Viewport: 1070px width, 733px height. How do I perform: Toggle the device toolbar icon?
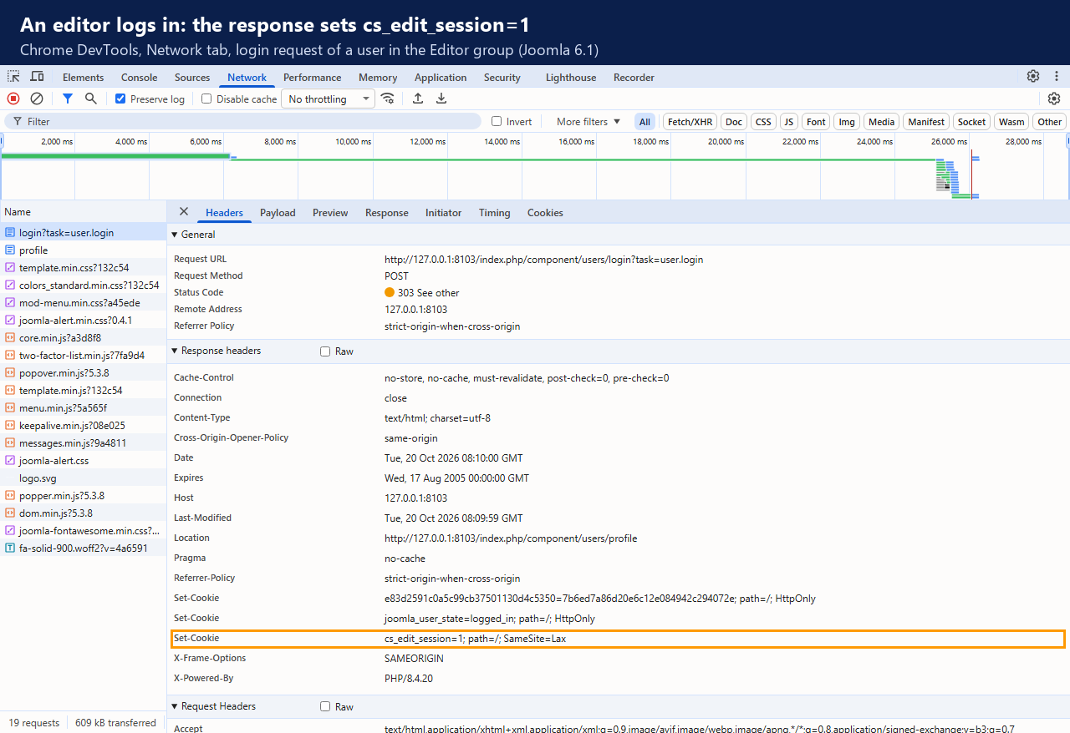point(37,77)
